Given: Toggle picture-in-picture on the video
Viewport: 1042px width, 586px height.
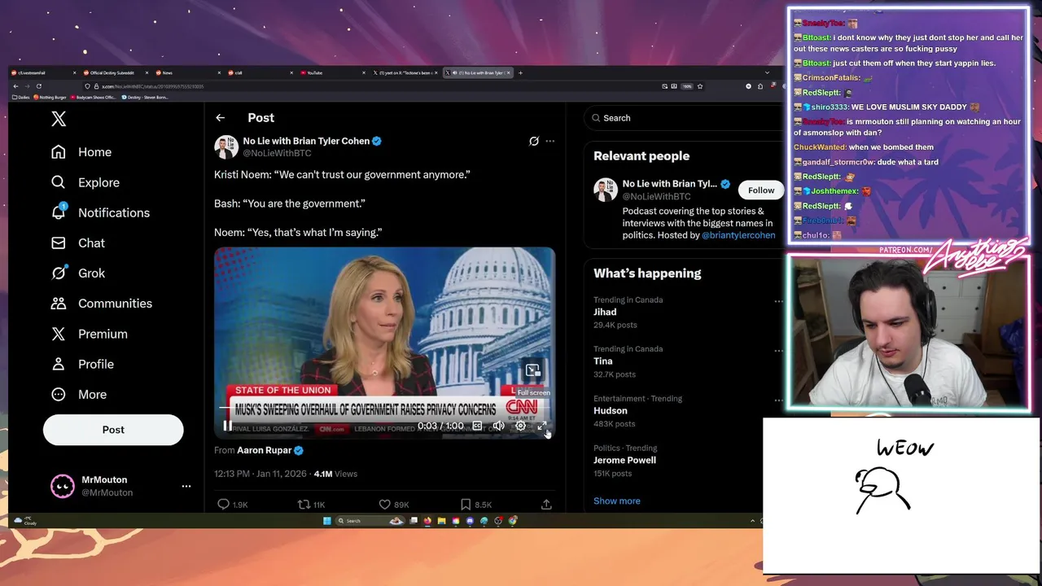Looking at the screenshot, I should pos(532,370).
